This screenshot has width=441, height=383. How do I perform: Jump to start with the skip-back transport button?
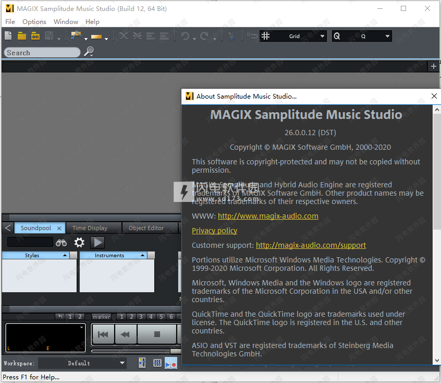coord(103,334)
